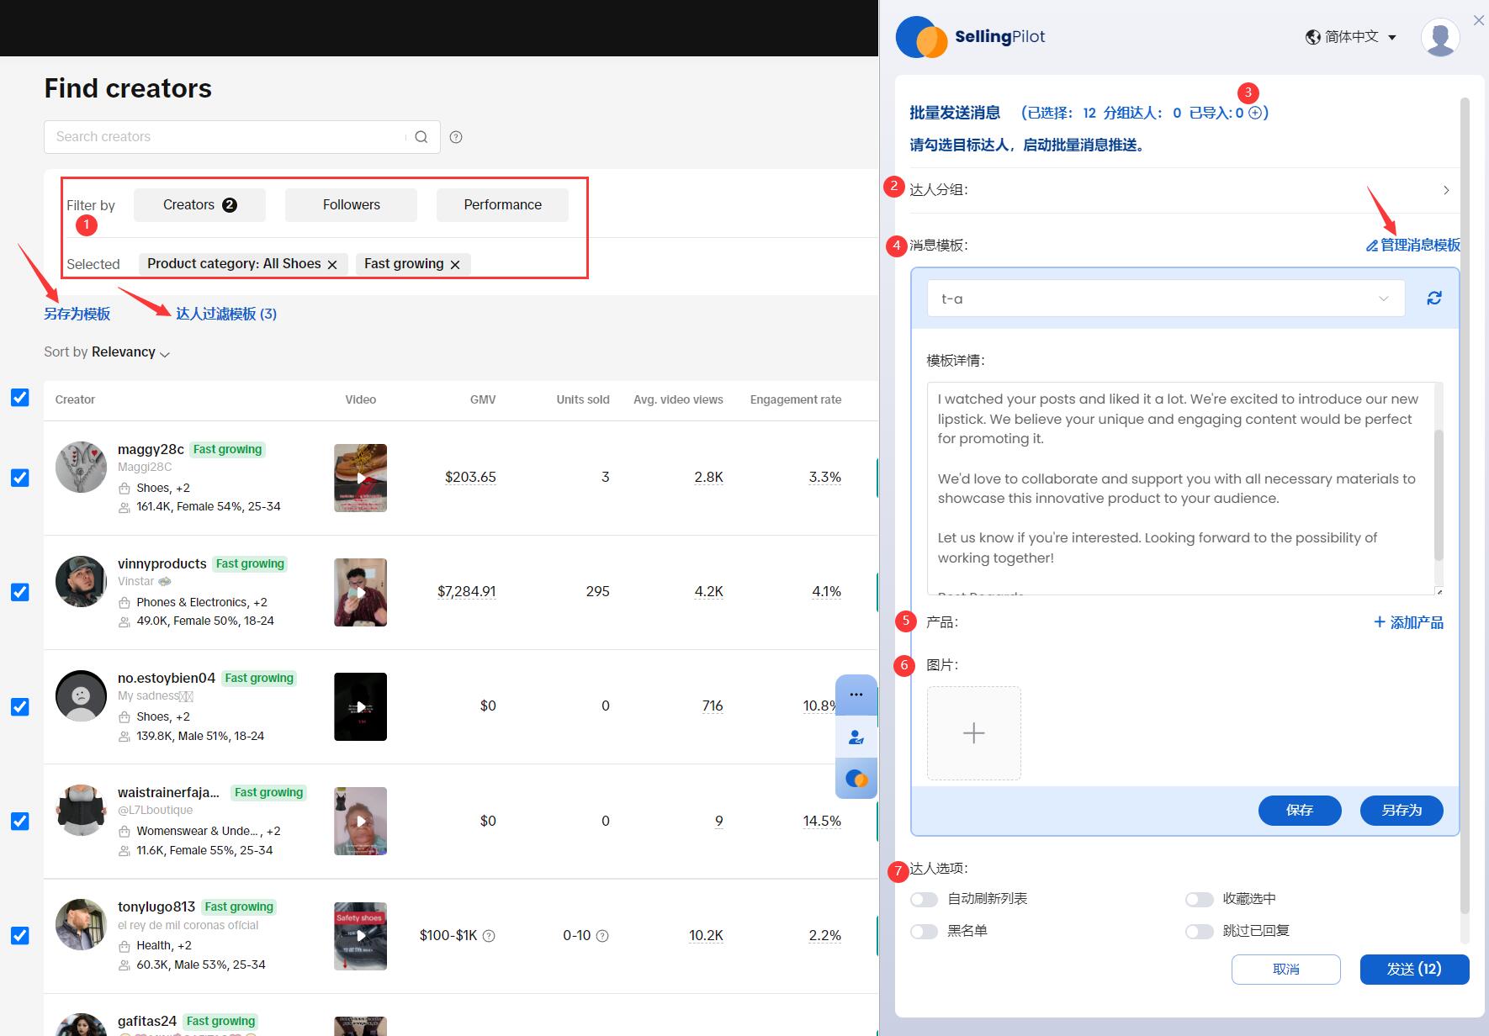This screenshot has width=1489, height=1036.
Task: Uncheck the vinnyproducts row checkbox
Action: pos(20,592)
